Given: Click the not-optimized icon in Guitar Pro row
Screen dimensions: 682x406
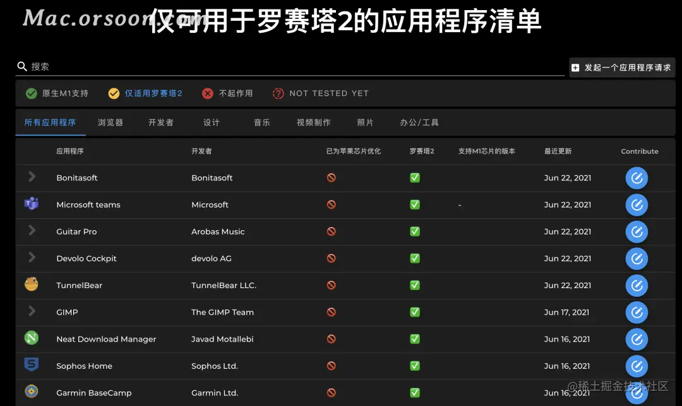Looking at the screenshot, I should 332,231.
